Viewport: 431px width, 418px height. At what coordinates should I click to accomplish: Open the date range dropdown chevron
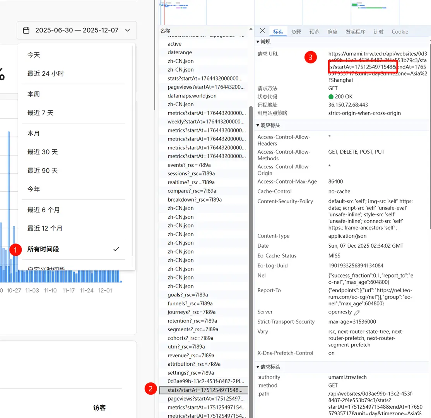coord(128,30)
